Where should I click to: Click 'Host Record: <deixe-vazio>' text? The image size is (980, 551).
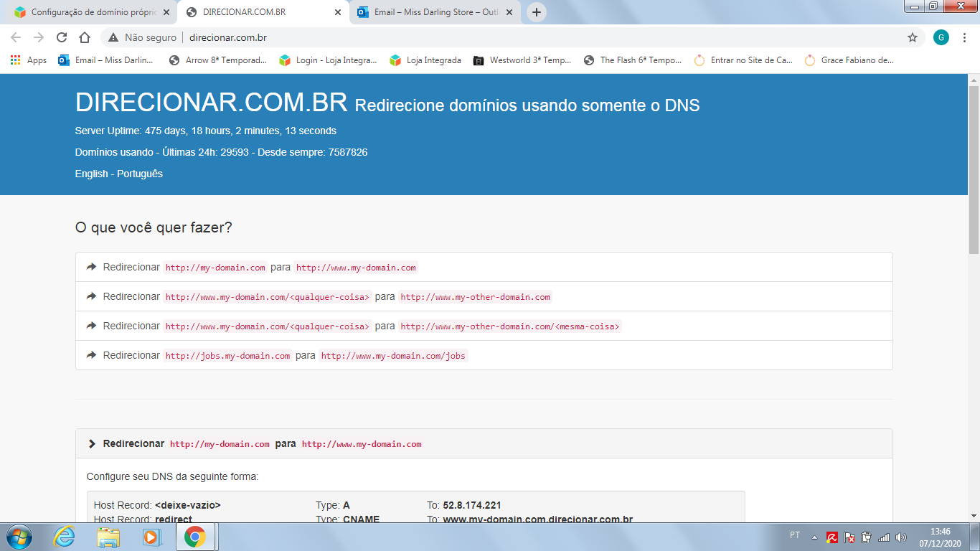coord(157,505)
